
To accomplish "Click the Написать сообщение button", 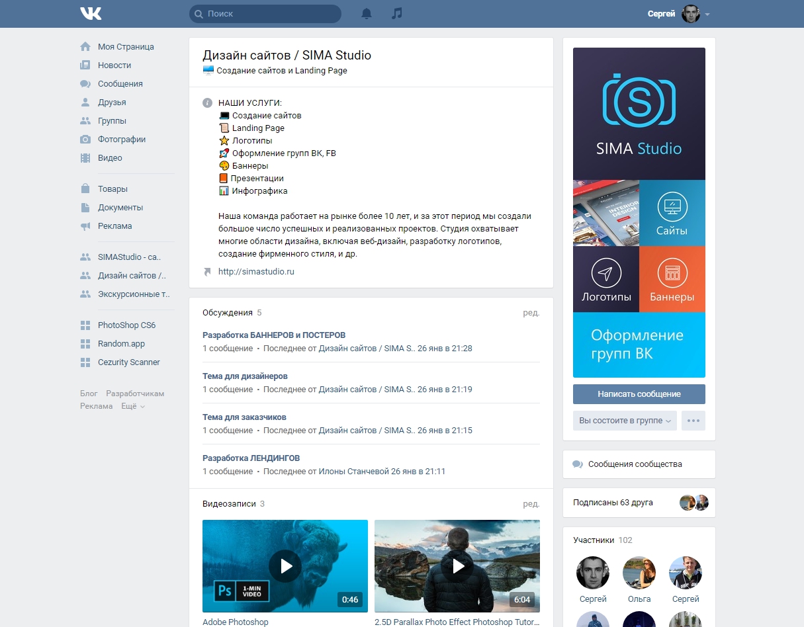I will click(x=639, y=394).
